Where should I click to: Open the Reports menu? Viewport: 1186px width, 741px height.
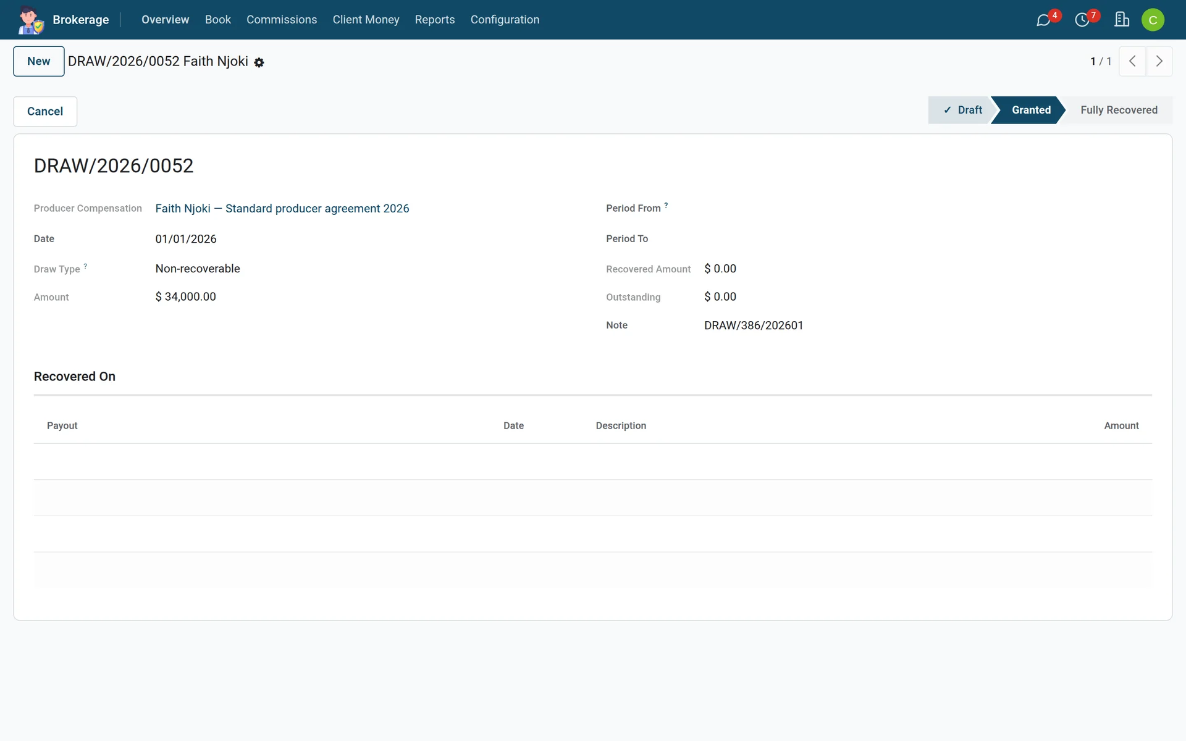435,20
